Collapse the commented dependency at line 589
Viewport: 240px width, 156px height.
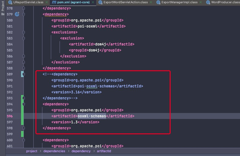point(24,74)
